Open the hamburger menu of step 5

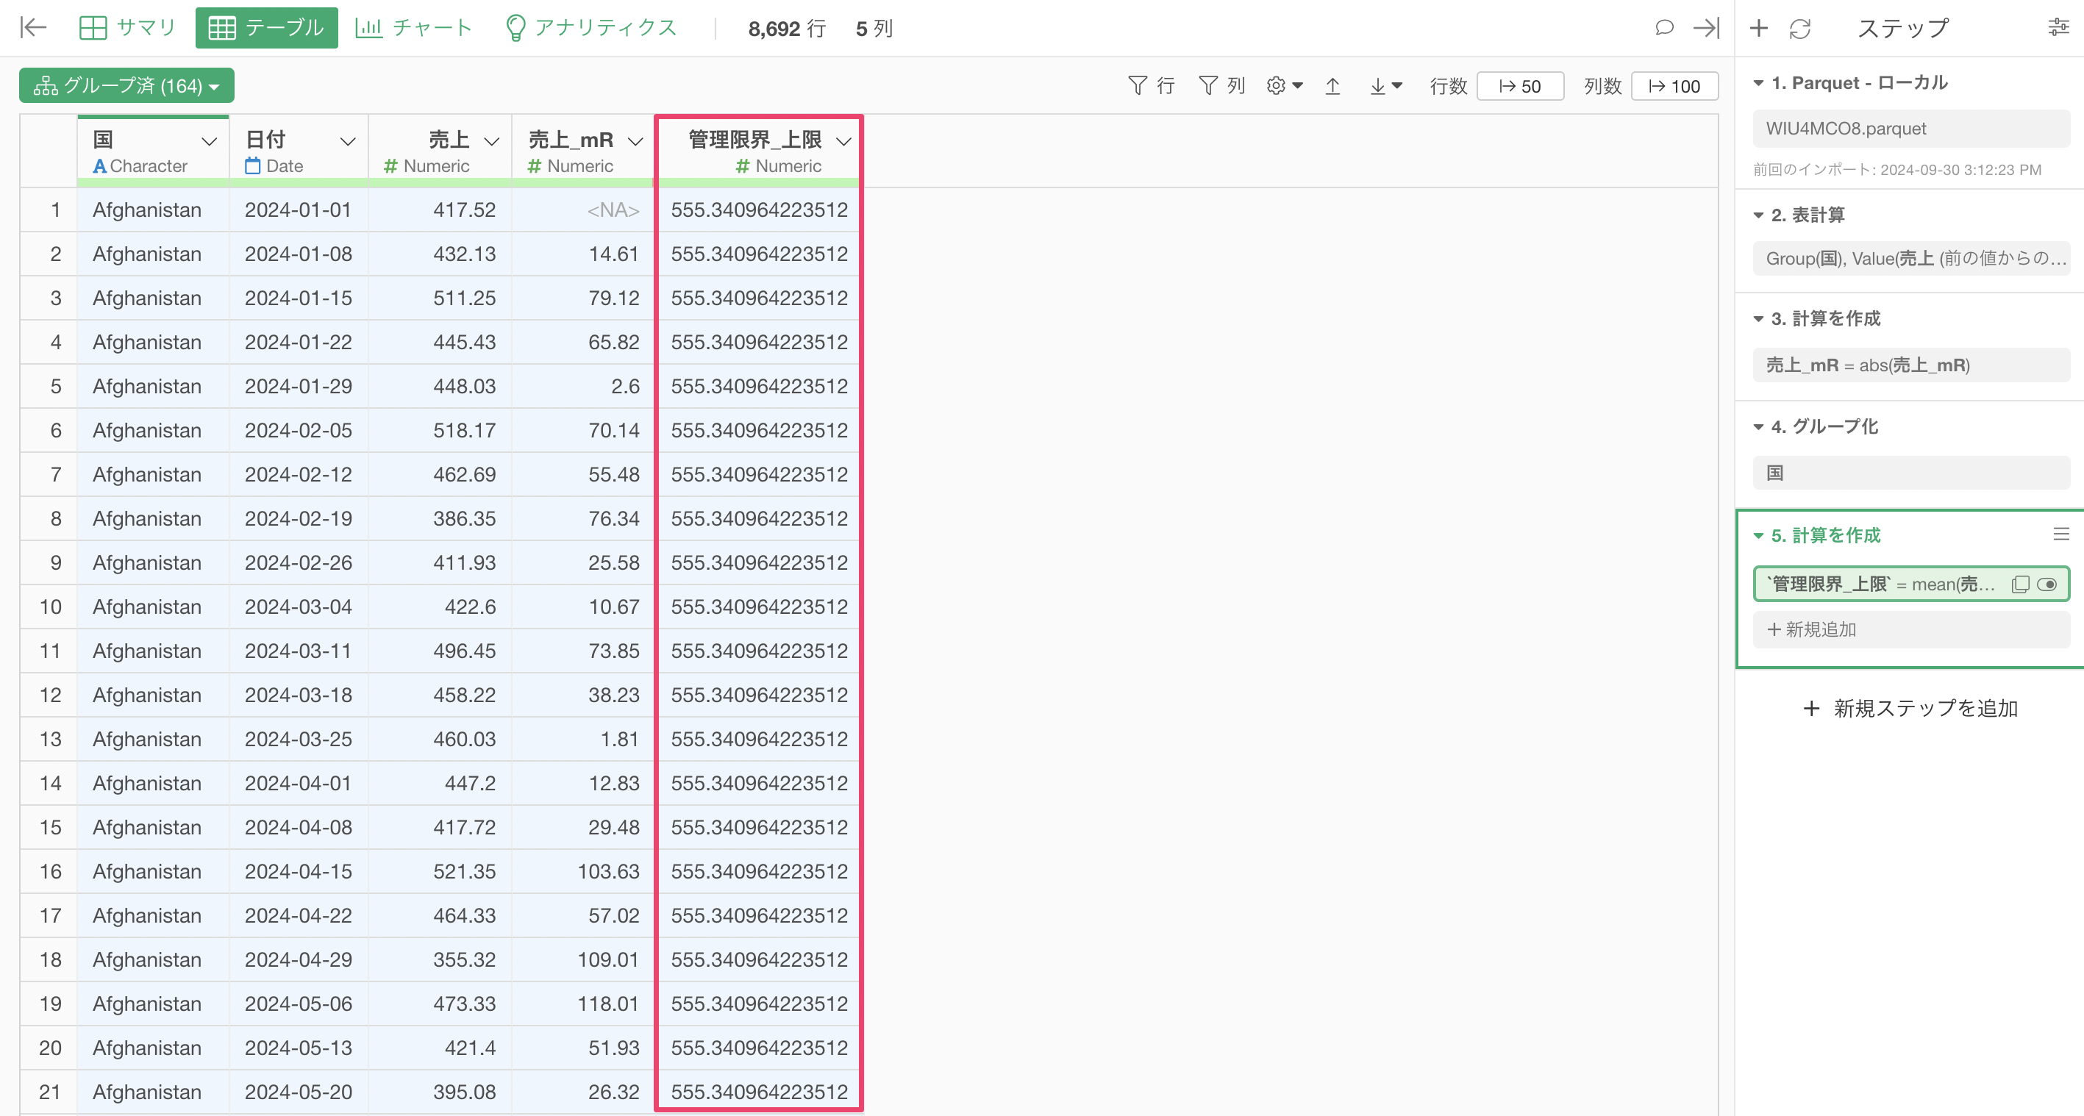point(2060,534)
